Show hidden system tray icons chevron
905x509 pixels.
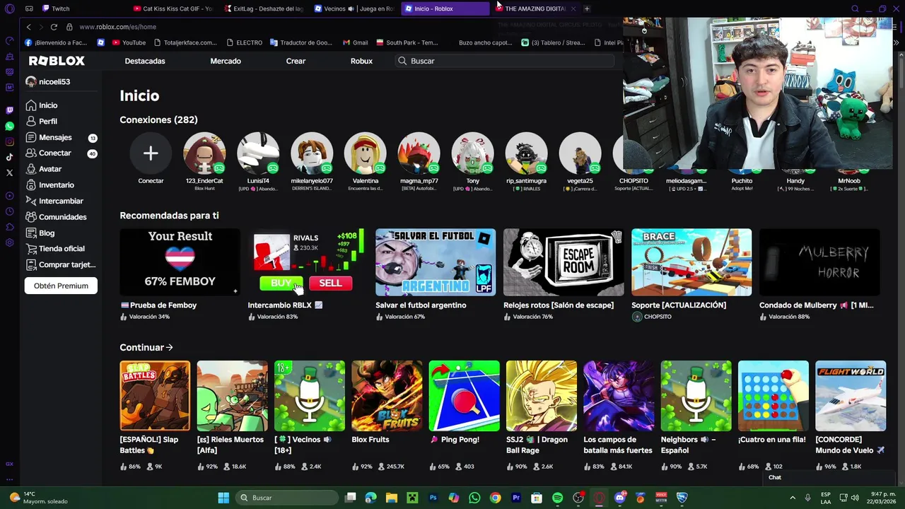[792, 498]
